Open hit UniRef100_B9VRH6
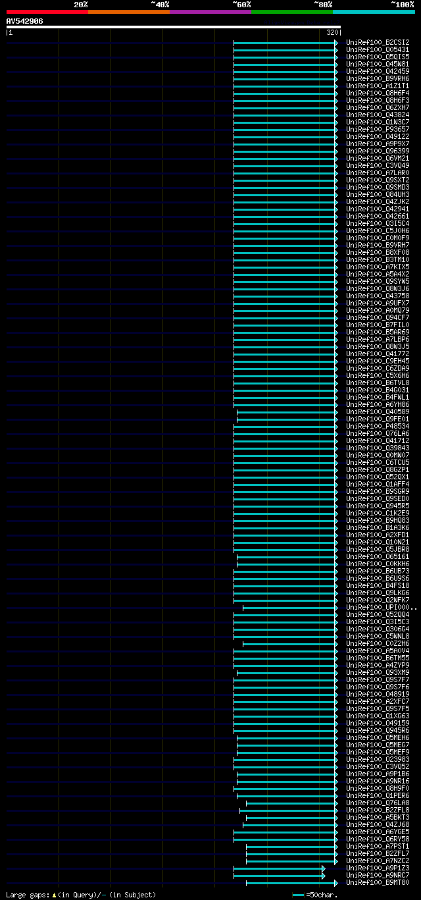This screenshot has height=900, width=421. pos(378,78)
